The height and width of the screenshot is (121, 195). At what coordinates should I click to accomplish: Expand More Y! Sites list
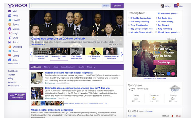coord(14,63)
